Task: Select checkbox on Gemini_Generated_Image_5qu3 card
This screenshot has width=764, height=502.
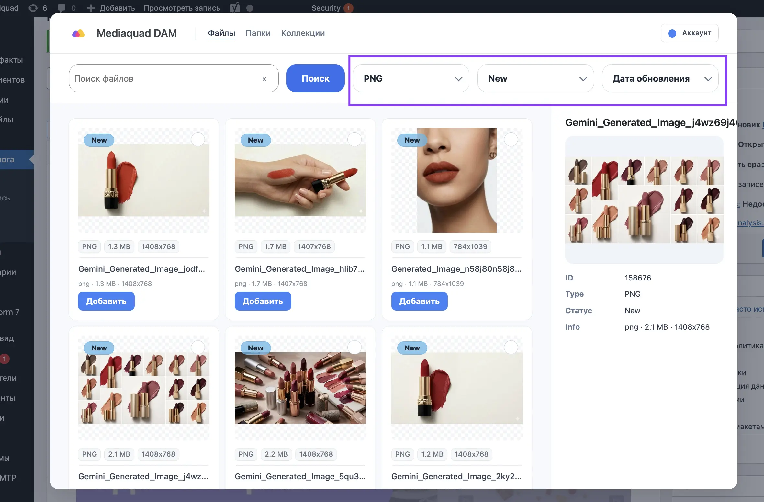Action: [x=354, y=347]
